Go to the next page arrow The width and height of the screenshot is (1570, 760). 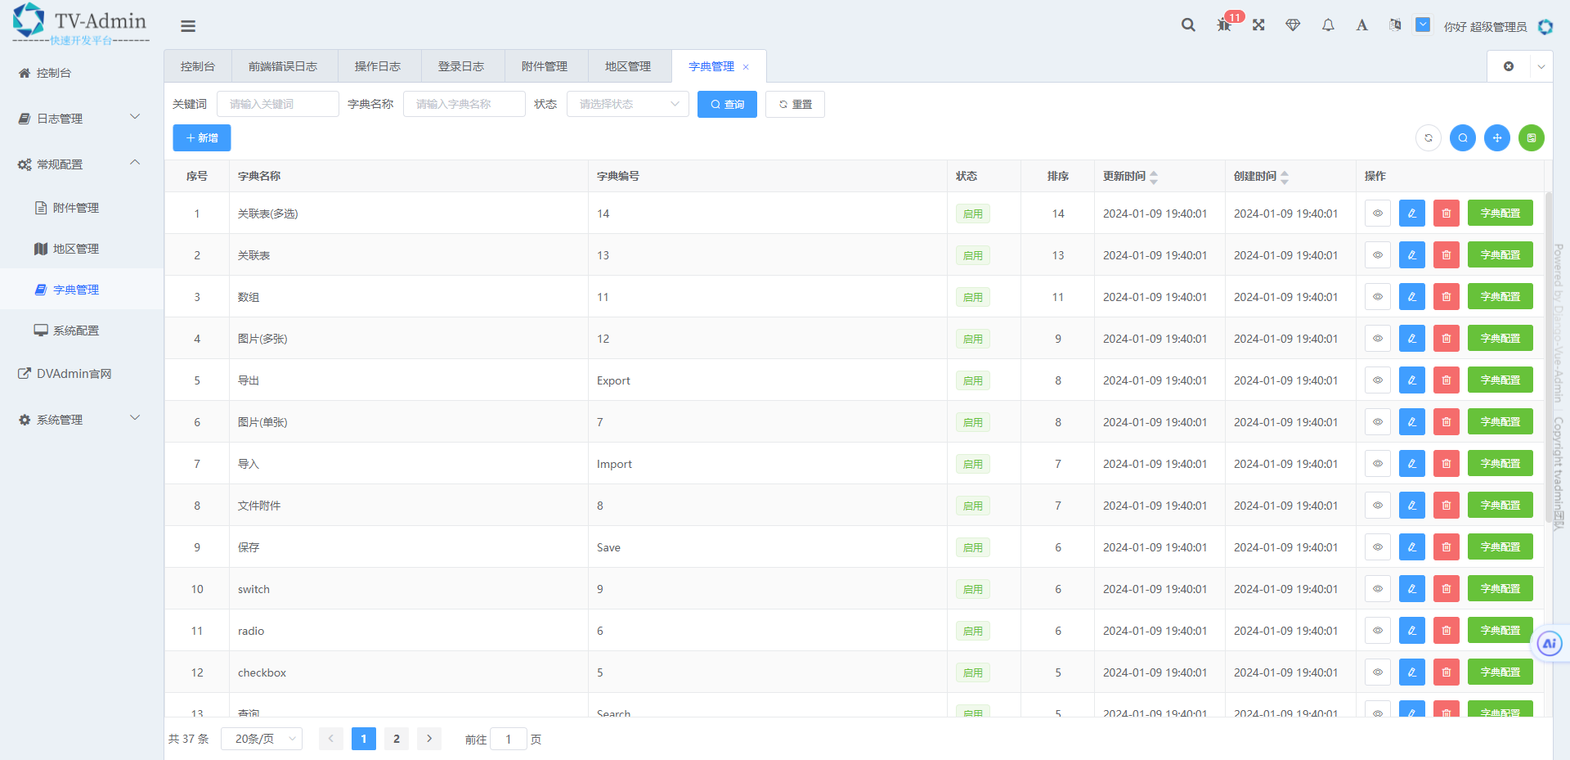[x=429, y=739]
